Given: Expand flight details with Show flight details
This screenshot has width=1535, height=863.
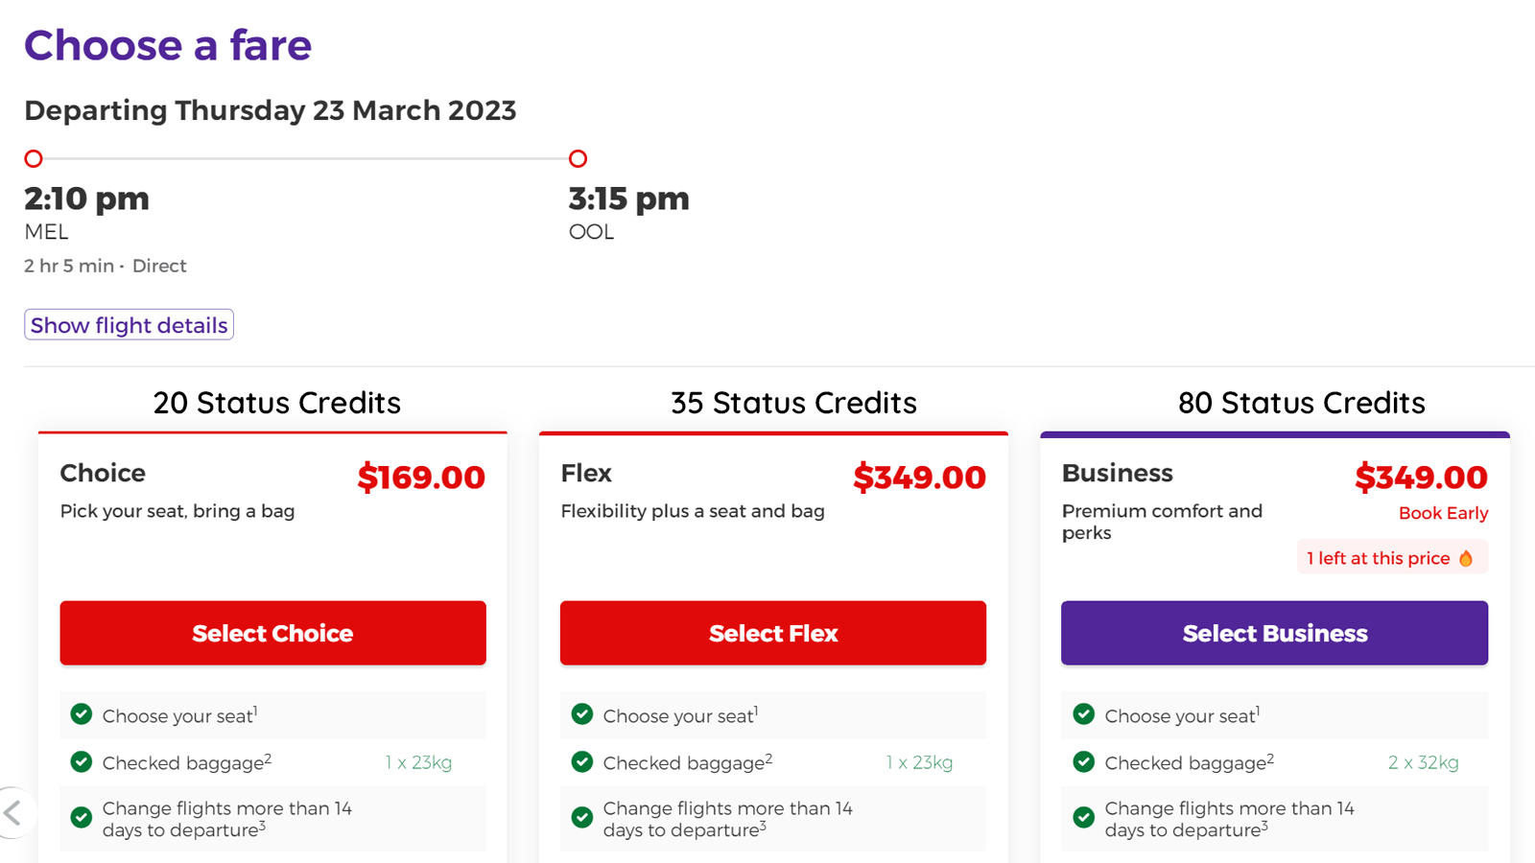Looking at the screenshot, I should [x=129, y=324].
